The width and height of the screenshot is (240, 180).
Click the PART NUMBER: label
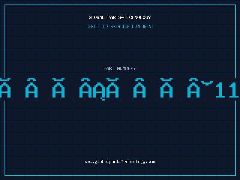click(x=120, y=68)
